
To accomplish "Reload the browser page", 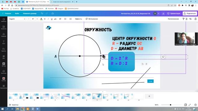I will click(9, 5).
